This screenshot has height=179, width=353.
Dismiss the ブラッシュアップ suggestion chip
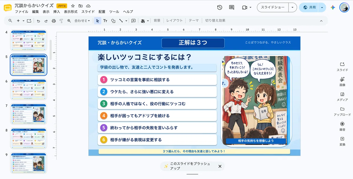pyautogui.click(x=220, y=166)
